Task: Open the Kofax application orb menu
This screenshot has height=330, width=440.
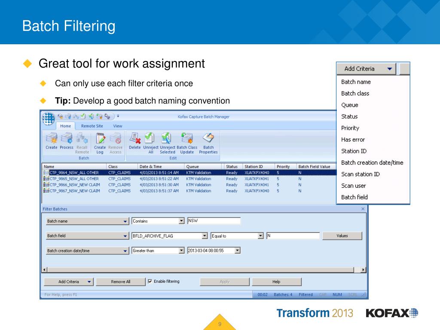Action: coord(48,119)
